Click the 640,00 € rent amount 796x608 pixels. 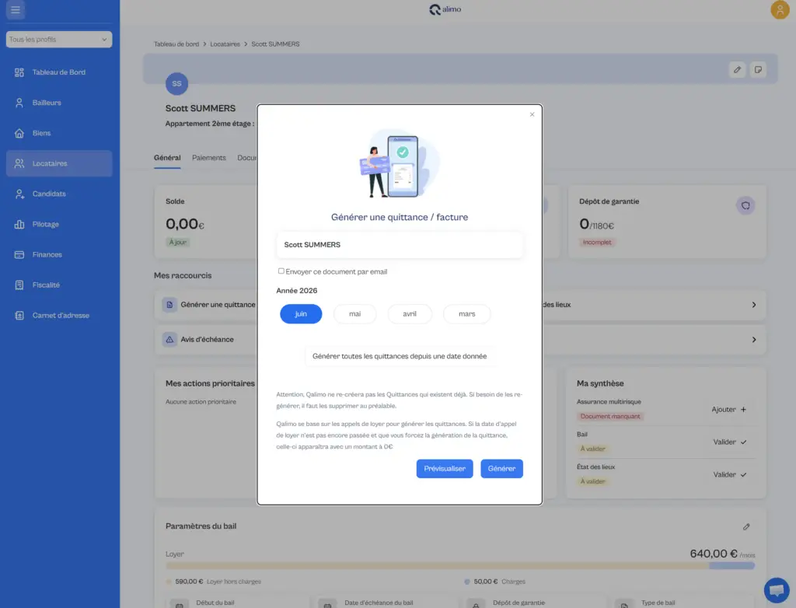[714, 554]
